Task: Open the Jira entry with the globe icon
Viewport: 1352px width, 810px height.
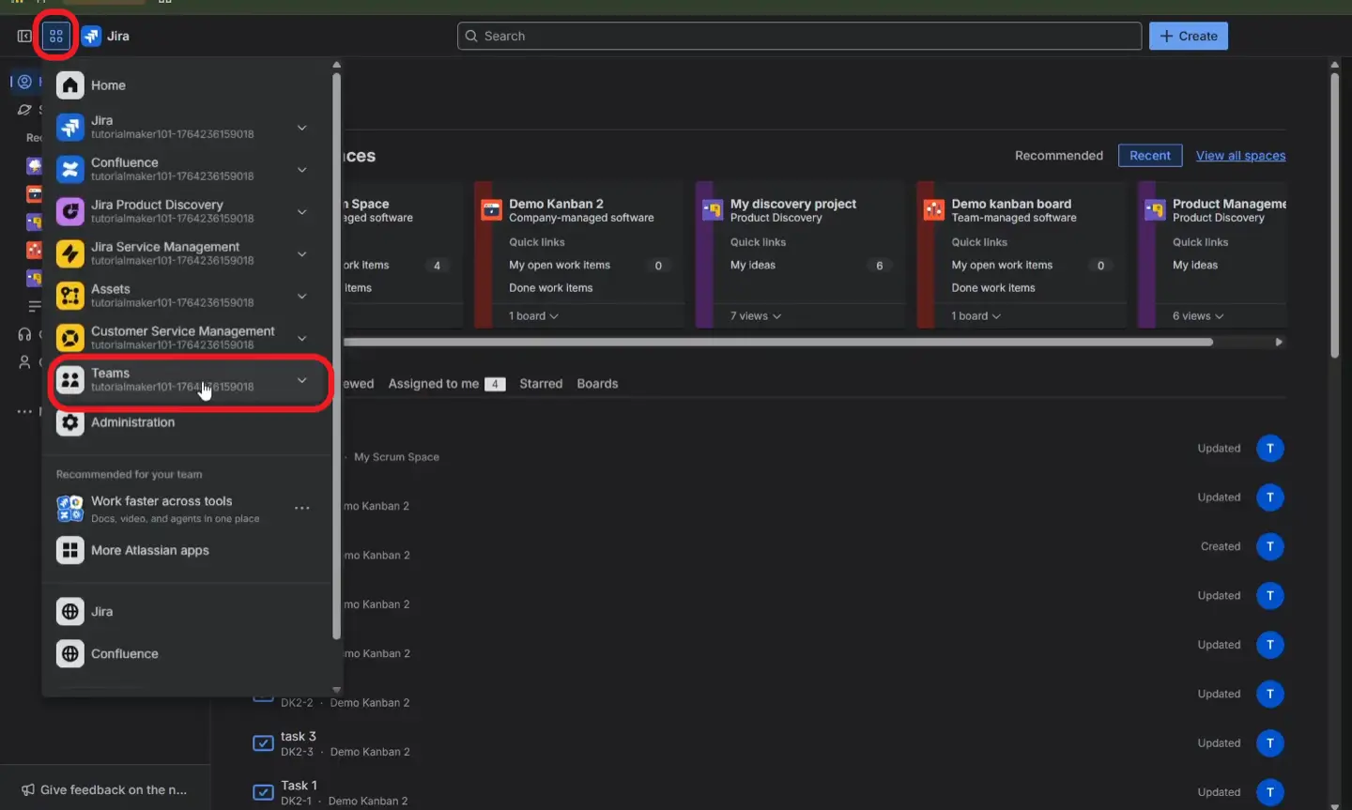Action: [70, 612]
